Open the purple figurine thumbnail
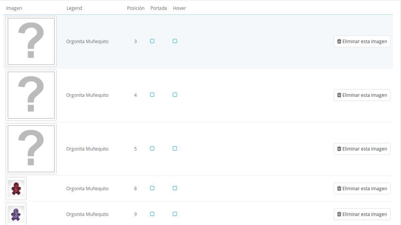Image resolution: width=401 pixels, height=225 pixels. (16, 214)
